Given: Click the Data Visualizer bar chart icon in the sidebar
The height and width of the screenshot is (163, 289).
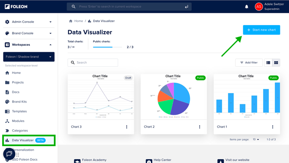Looking at the screenshot, I should (x=7, y=140).
